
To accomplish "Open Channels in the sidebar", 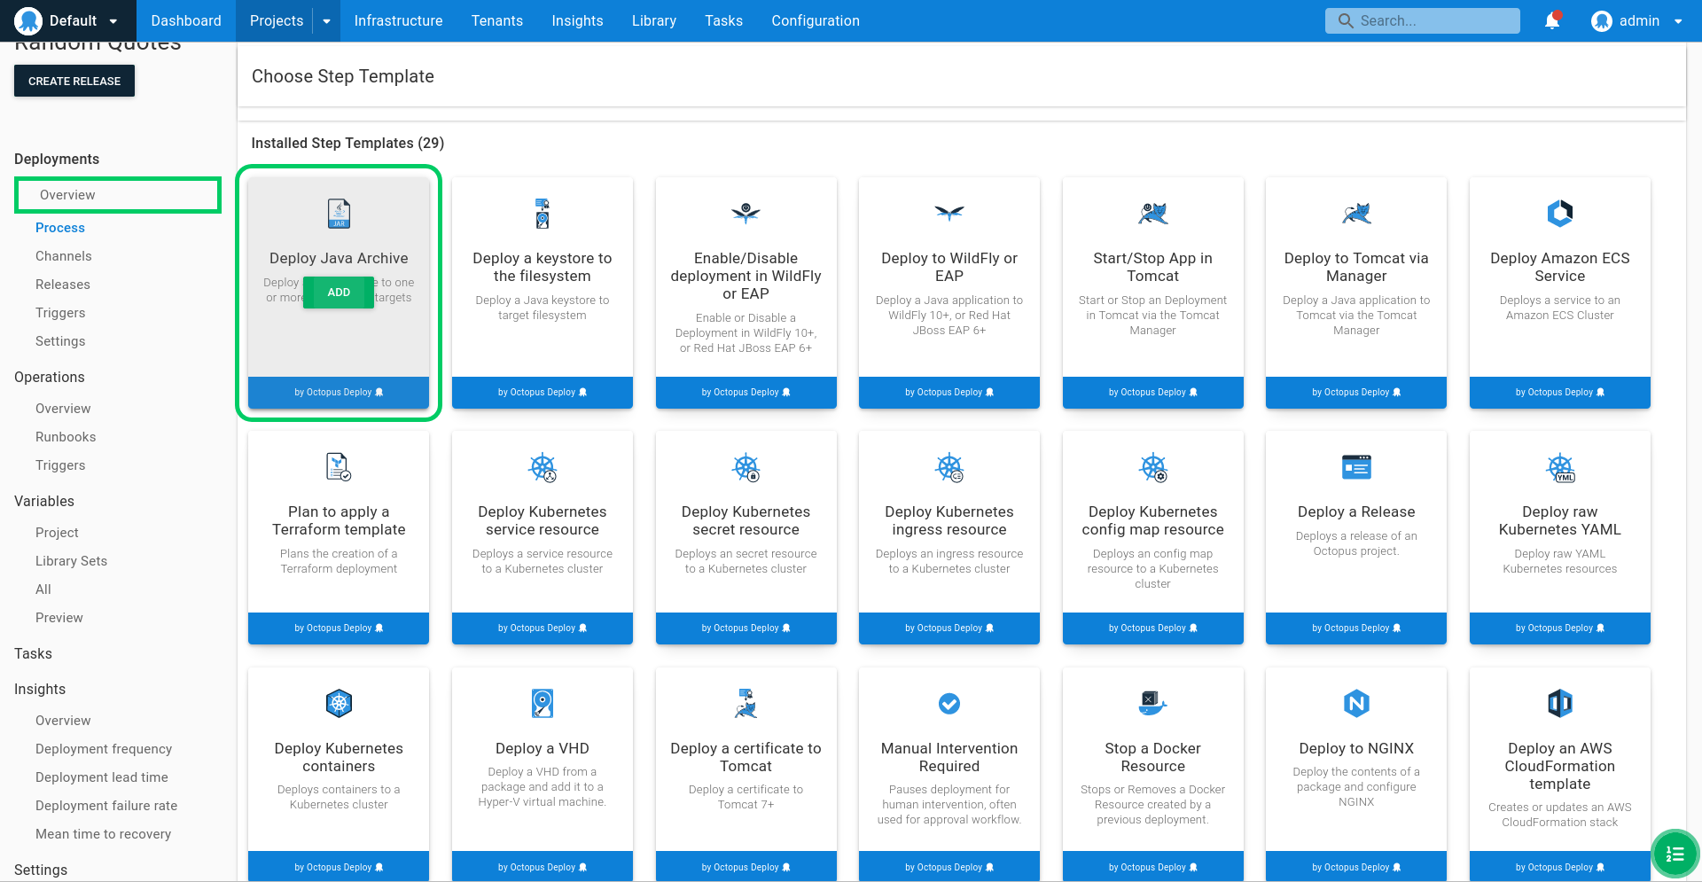I will 64,256.
